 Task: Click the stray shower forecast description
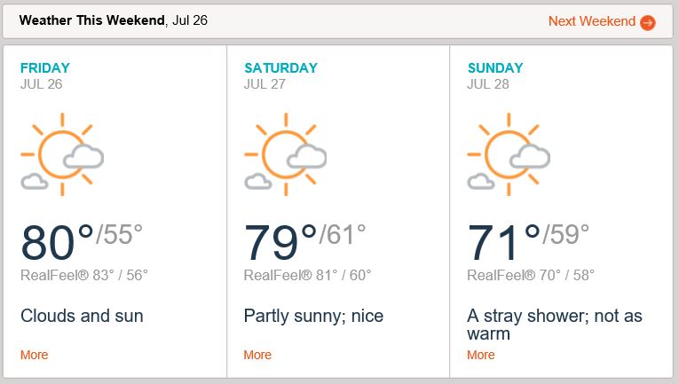pyautogui.click(x=554, y=325)
